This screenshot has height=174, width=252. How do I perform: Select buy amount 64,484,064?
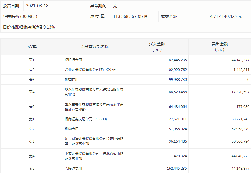(178, 107)
